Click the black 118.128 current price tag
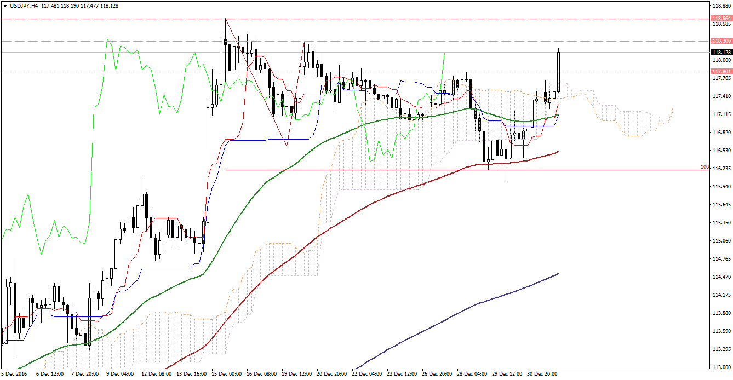 721,53
